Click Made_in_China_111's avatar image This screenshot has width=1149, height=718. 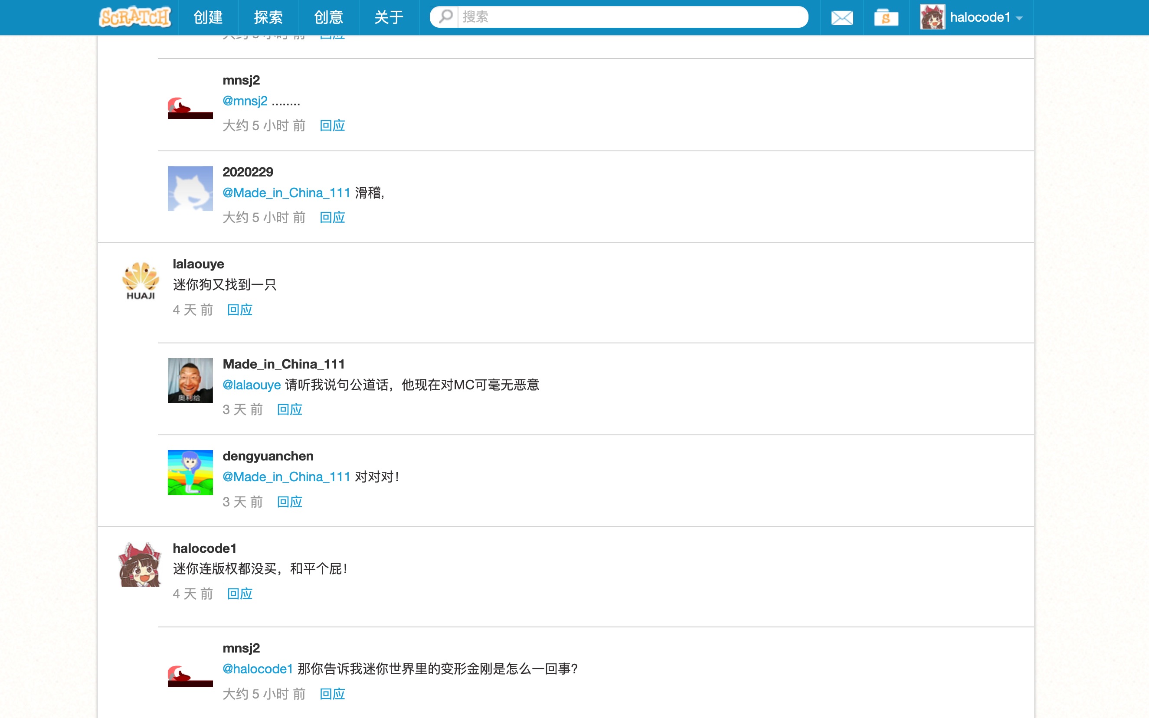point(190,380)
